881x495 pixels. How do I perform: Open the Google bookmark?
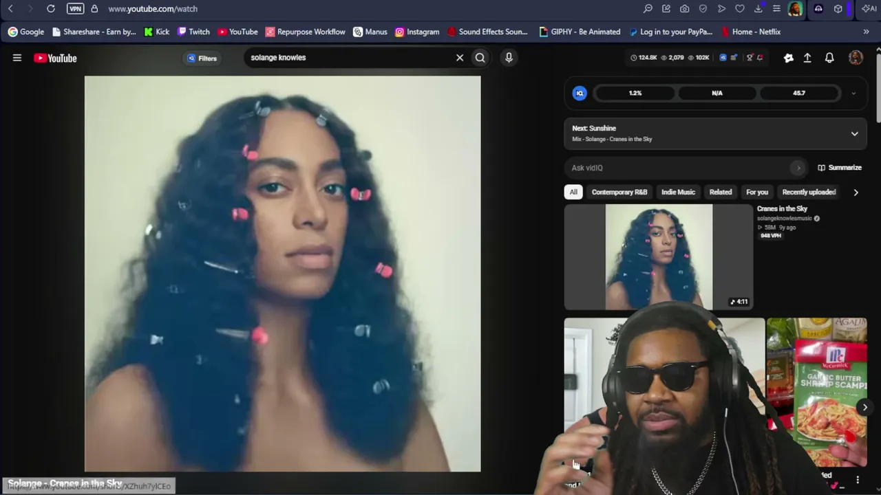coord(26,32)
